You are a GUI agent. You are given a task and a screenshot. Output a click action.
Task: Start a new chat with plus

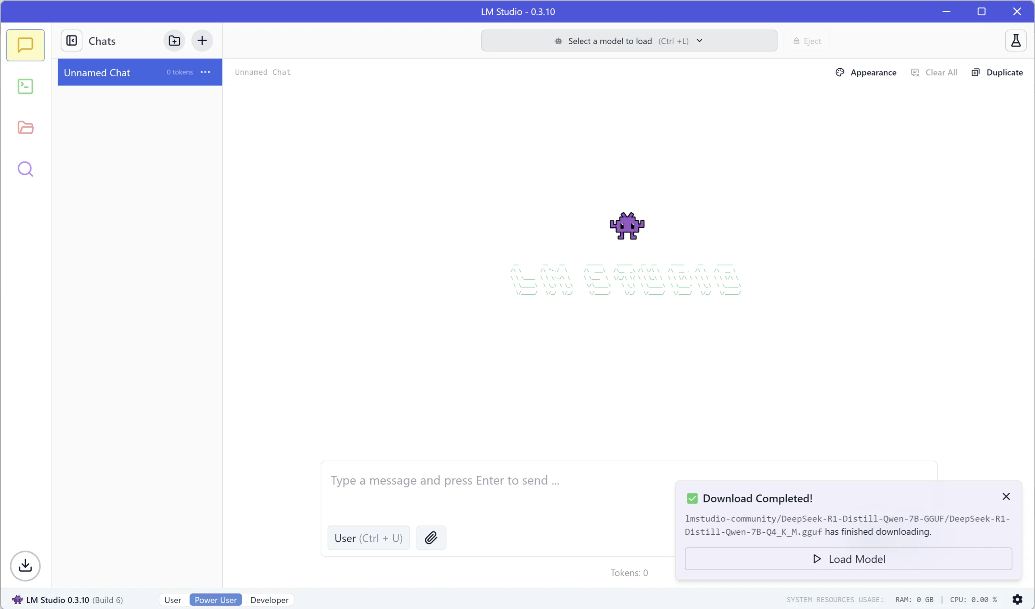tap(202, 41)
